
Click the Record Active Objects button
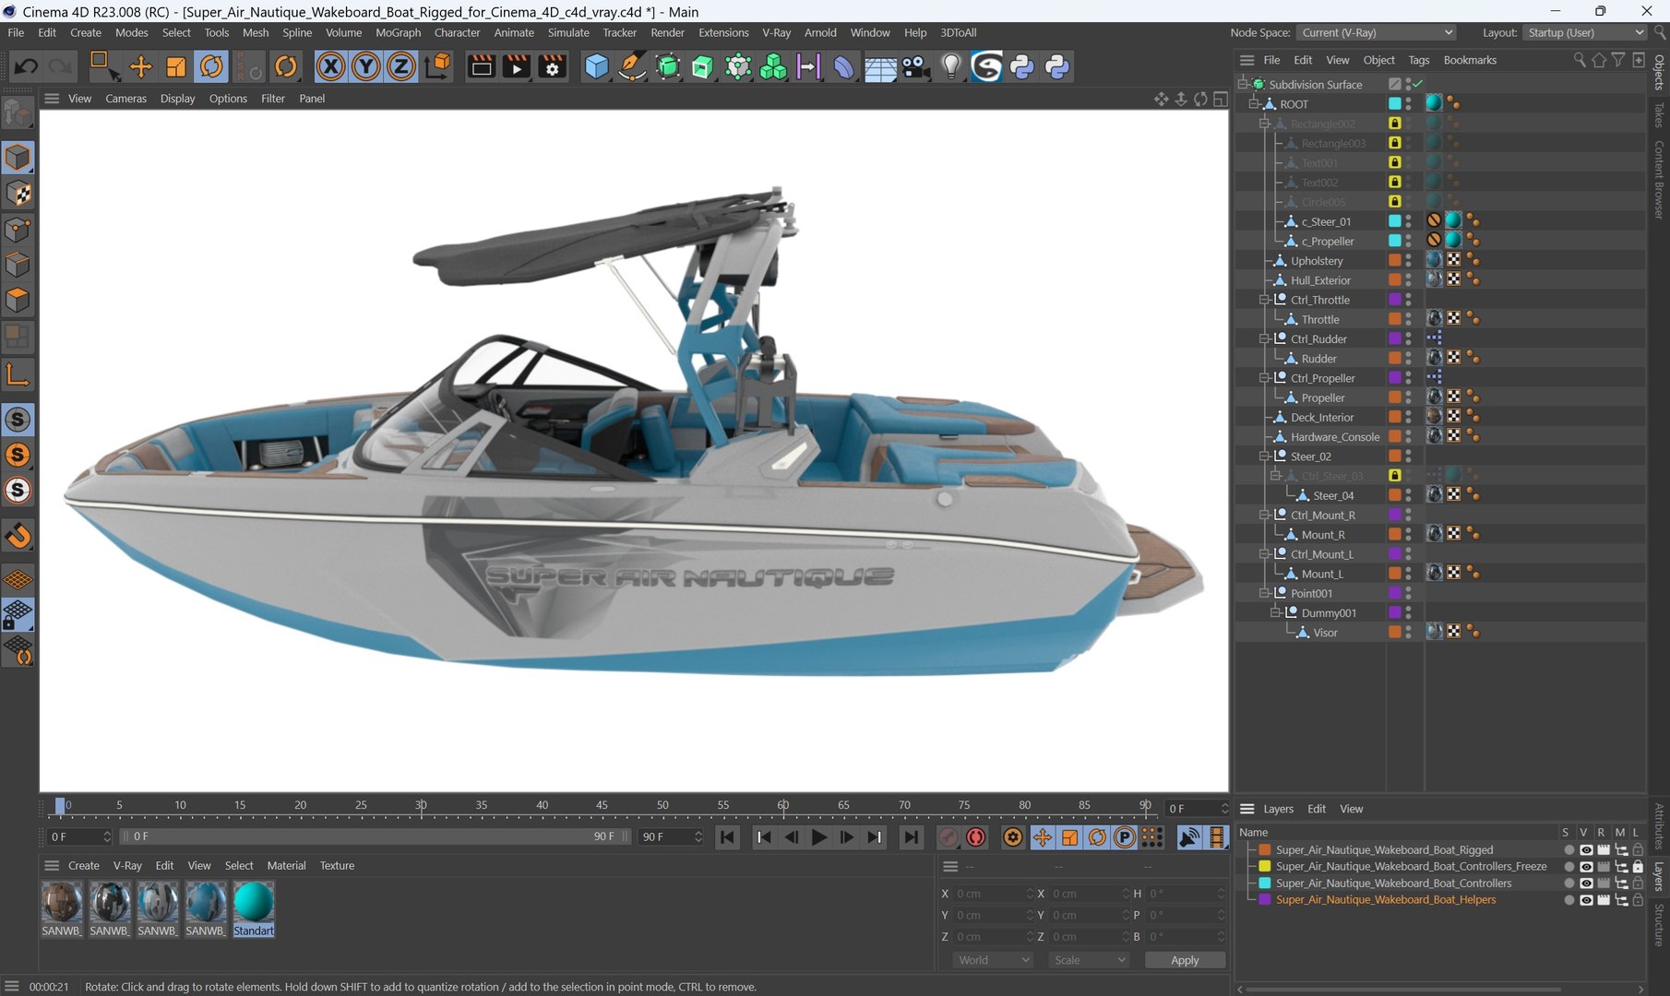pyautogui.click(x=948, y=837)
